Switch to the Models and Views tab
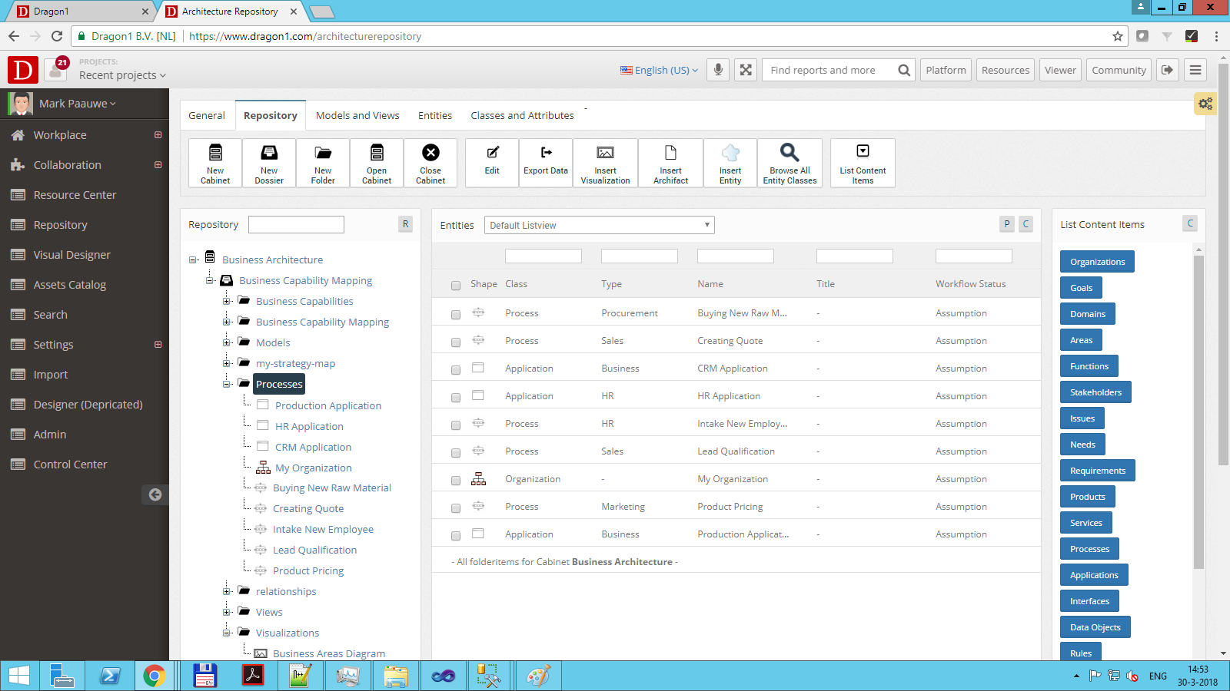This screenshot has height=691, width=1230. point(357,115)
